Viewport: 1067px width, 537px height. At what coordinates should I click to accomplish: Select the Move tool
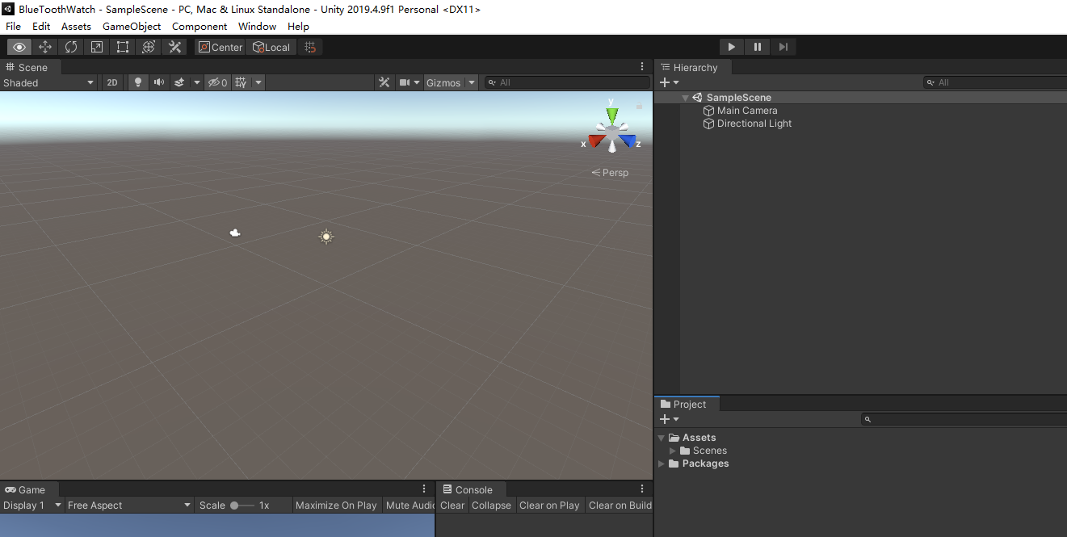[x=45, y=47]
